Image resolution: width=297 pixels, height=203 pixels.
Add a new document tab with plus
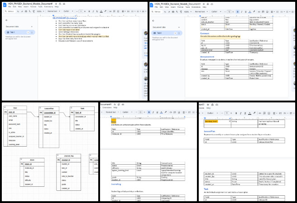point(32,27)
